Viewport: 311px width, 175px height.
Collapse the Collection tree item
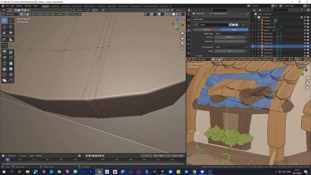(256, 17)
